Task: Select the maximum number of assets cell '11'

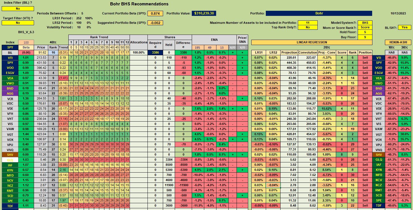Action: click(x=308, y=23)
